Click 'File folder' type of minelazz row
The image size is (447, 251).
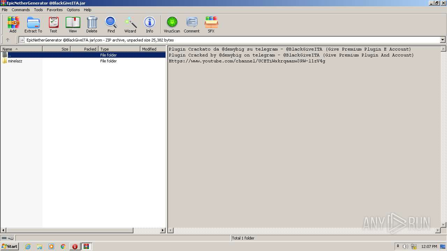coord(108,61)
